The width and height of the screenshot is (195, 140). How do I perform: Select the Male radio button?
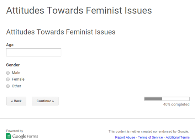click(8, 73)
